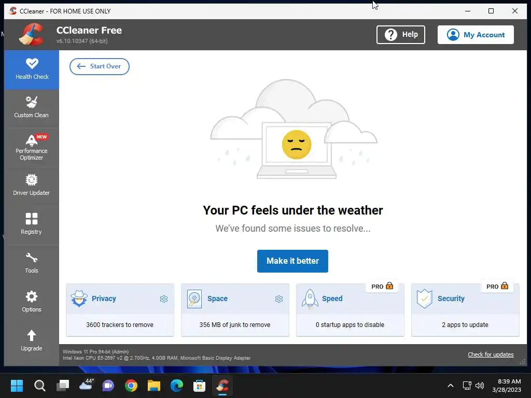Click the sad laptop weather illustration
This screenshot has height=398, width=531.
[x=294, y=129]
